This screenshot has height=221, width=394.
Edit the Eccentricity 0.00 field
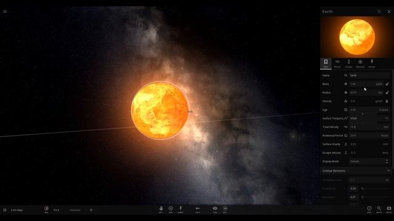pyautogui.click(x=353, y=188)
